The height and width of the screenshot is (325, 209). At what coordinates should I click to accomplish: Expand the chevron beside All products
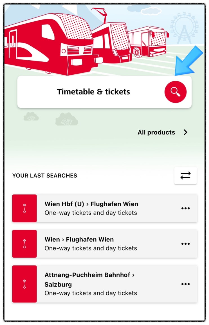click(x=186, y=132)
